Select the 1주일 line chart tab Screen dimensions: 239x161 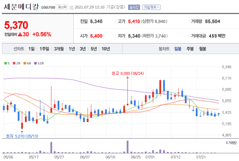tap(44, 49)
